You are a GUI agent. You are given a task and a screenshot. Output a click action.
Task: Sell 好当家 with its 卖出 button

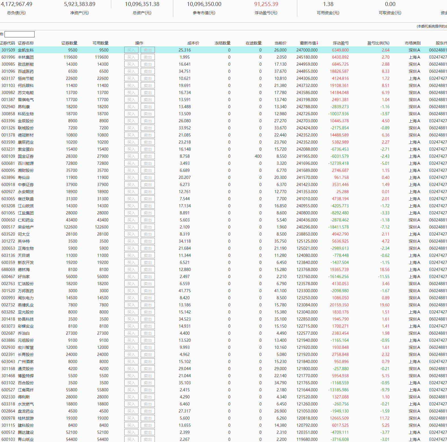point(148,277)
